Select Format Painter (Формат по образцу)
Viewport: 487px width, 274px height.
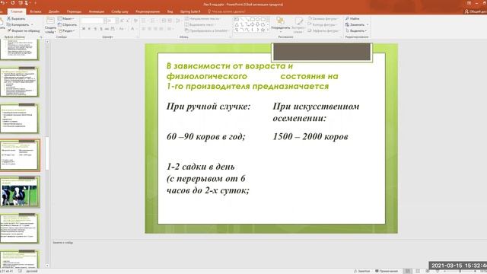point(24,30)
